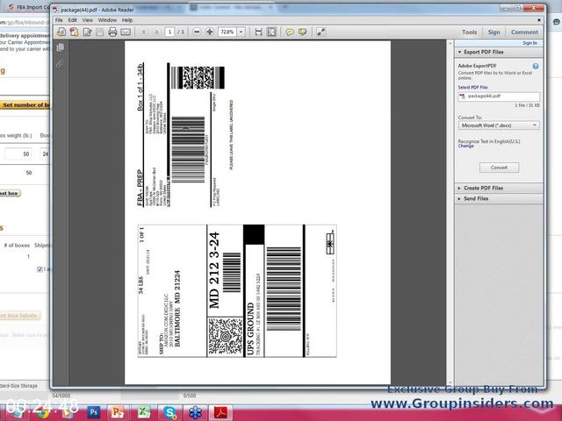Open the zoom level dropdown arrow
The image size is (562, 421).
pos(241,32)
